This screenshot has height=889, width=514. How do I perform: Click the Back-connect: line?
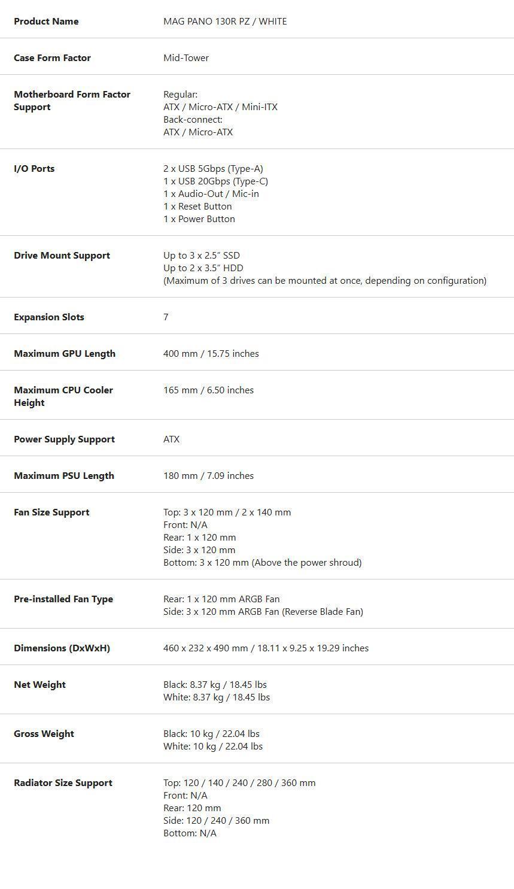tap(193, 120)
